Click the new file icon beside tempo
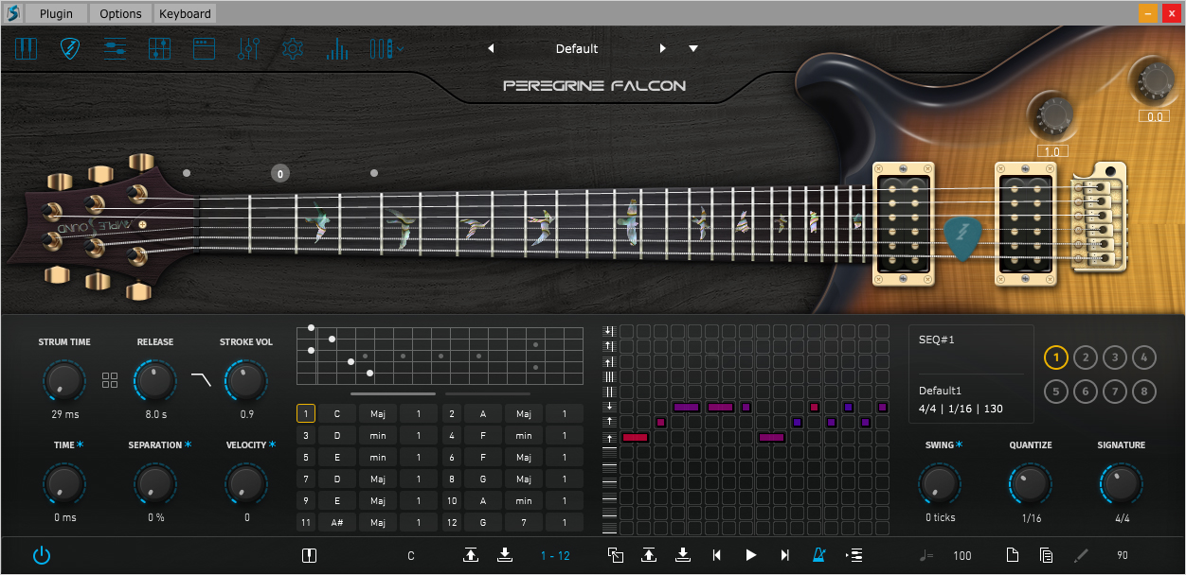Viewport: 1186px width, 575px height. [x=1012, y=555]
